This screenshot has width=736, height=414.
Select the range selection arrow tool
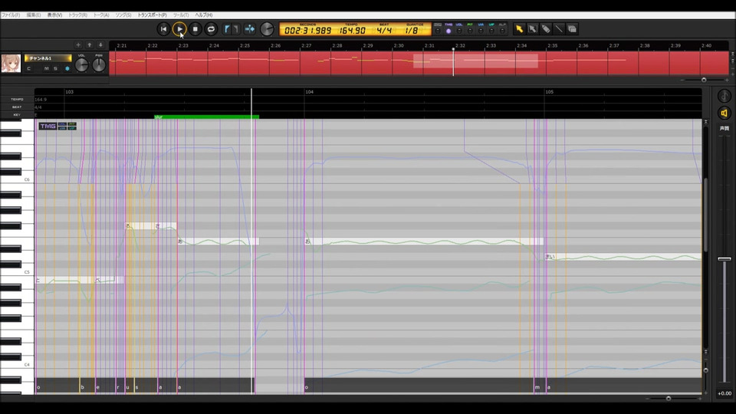(x=532, y=29)
